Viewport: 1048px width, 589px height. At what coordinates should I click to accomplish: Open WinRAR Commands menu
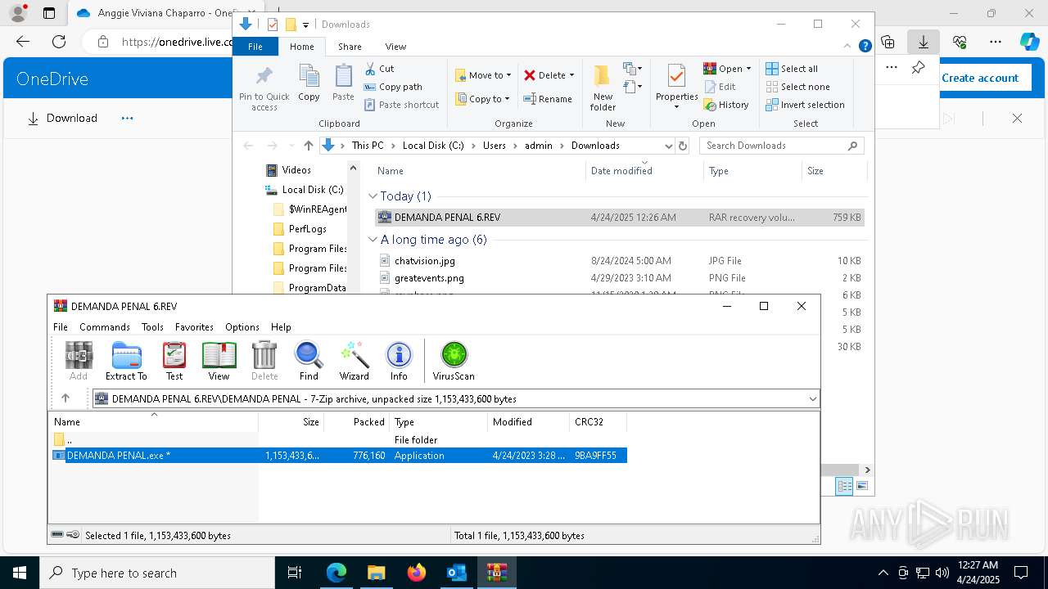[105, 326]
